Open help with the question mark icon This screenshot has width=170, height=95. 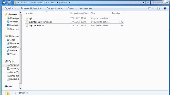tap(165, 8)
